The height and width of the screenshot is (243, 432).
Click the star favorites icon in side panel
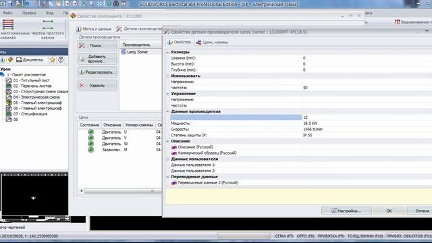(52, 60)
